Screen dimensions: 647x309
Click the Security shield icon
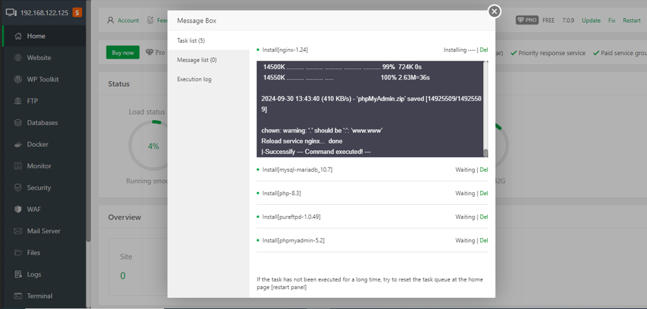(x=18, y=188)
